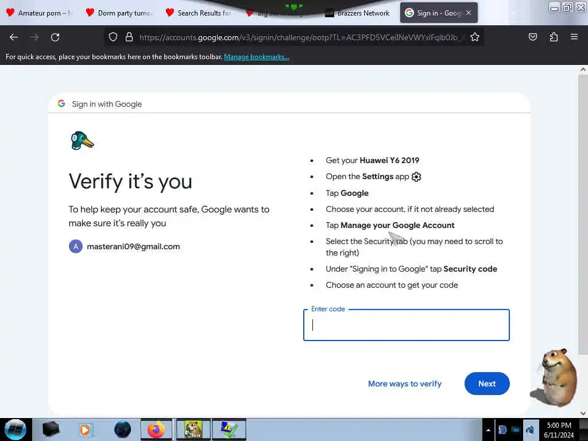Go back using the browser back arrow

click(x=14, y=37)
